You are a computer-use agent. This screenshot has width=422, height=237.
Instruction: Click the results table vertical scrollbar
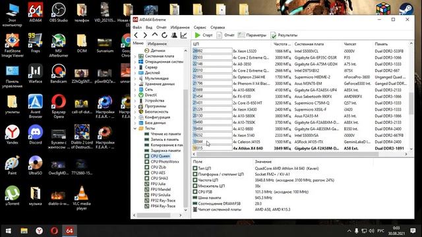[411, 103]
